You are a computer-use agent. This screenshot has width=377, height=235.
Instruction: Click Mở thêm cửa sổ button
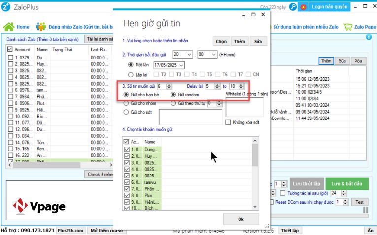(x=106, y=231)
